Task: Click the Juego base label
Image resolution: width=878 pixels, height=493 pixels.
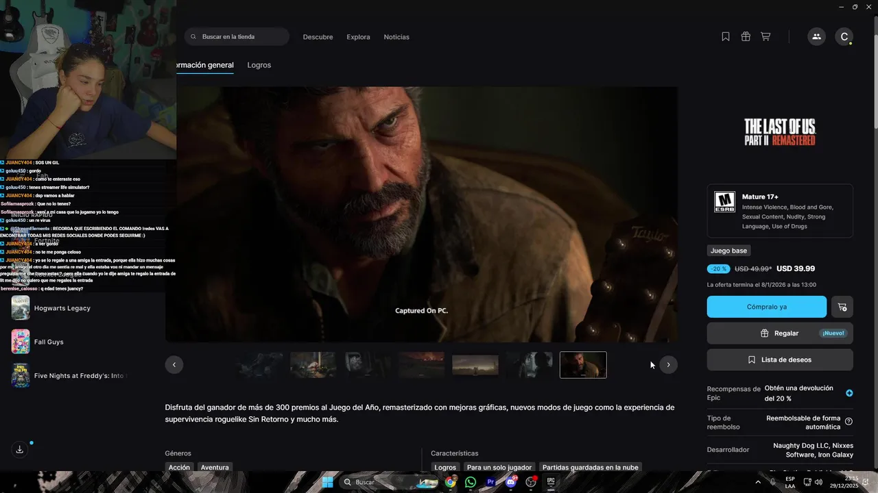Action: [x=728, y=251]
